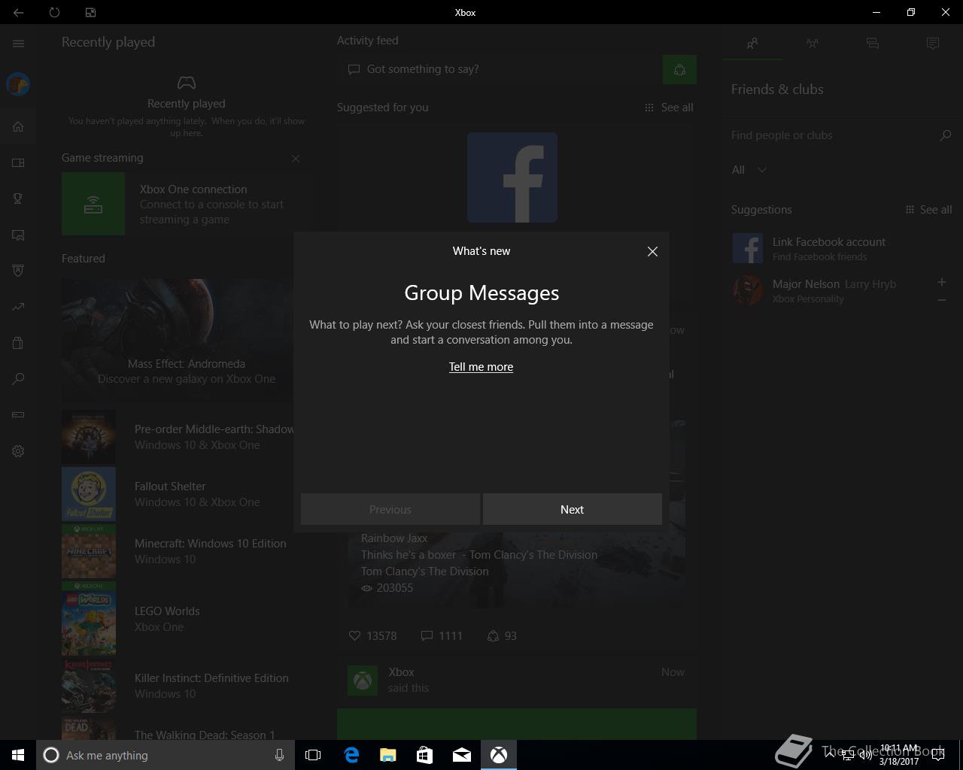
Task: Open Connection console icon in sidebar
Action: 18,415
